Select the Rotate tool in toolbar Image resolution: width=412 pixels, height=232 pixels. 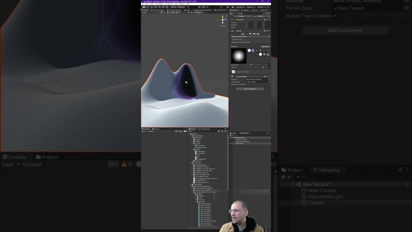152,7
